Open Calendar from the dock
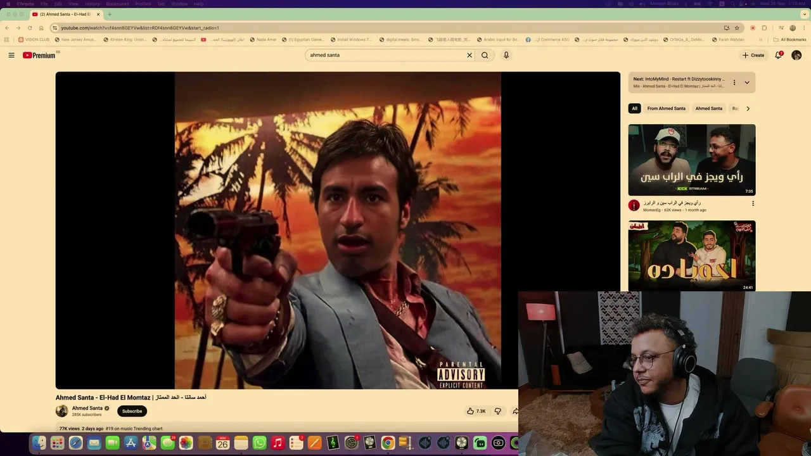 (x=222, y=443)
